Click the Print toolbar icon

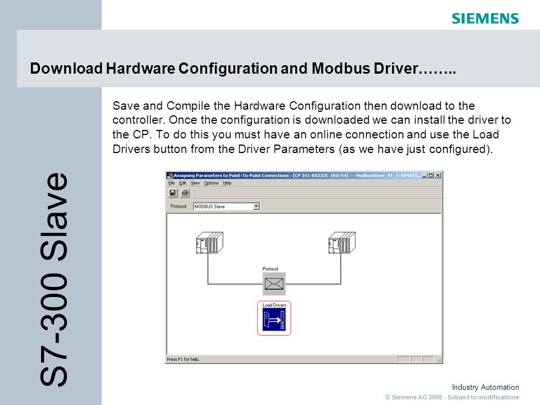(x=185, y=193)
